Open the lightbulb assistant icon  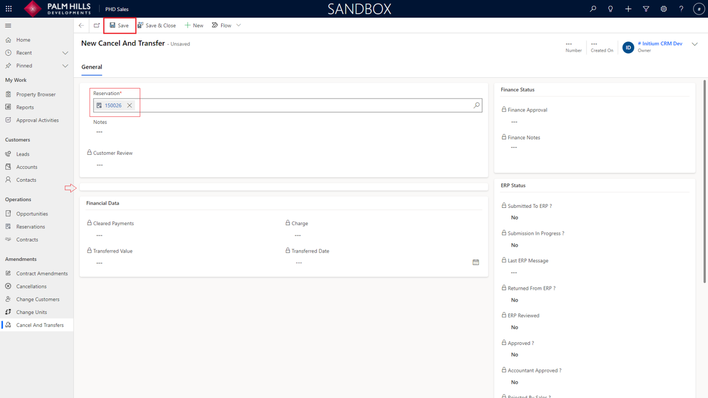tap(610, 9)
